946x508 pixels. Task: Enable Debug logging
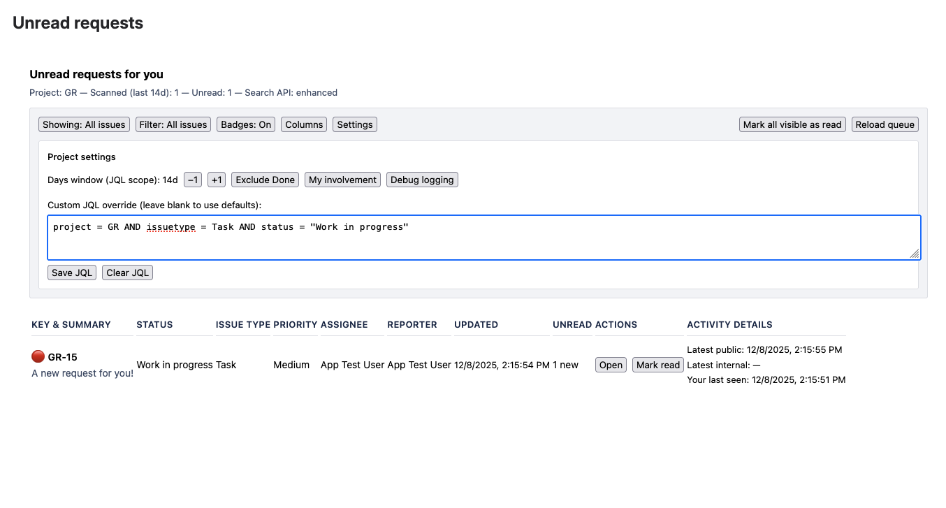(422, 180)
